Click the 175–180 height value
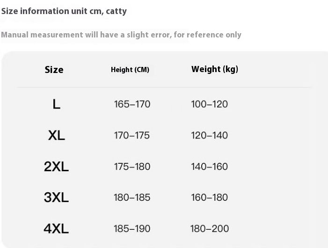 (132, 166)
